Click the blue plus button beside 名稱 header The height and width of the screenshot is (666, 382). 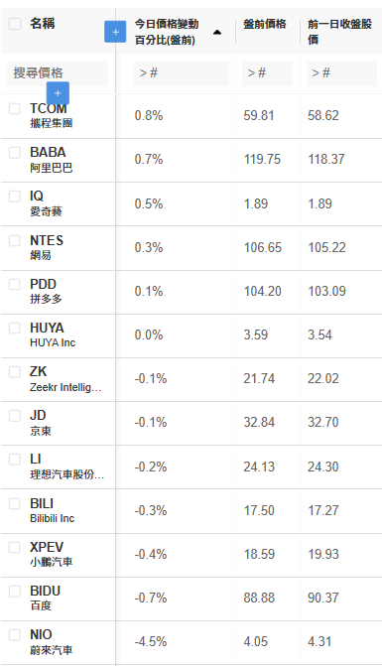(115, 32)
